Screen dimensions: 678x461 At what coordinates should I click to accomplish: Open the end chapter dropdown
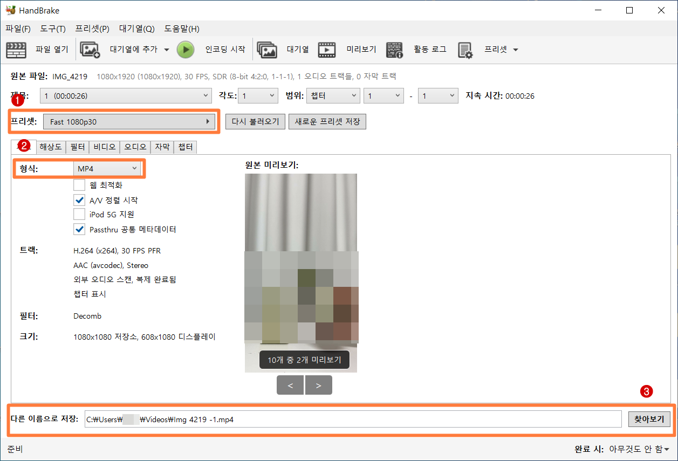(x=439, y=96)
